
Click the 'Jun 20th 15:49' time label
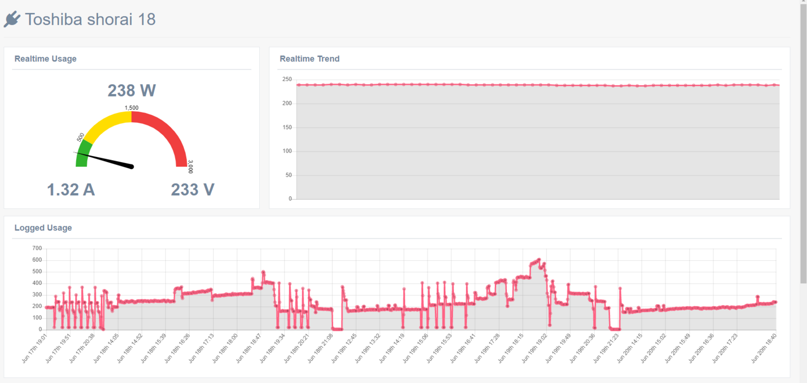pos(678,348)
